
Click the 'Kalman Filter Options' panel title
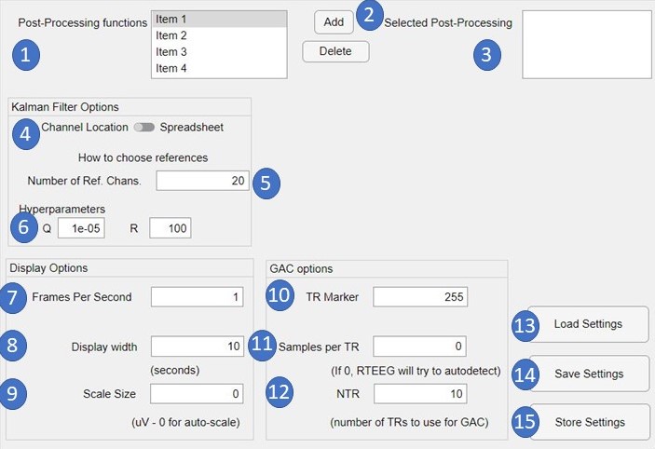click(65, 107)
